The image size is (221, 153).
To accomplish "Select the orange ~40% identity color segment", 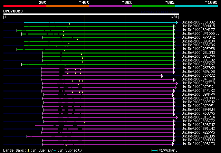I will [68, 6].
